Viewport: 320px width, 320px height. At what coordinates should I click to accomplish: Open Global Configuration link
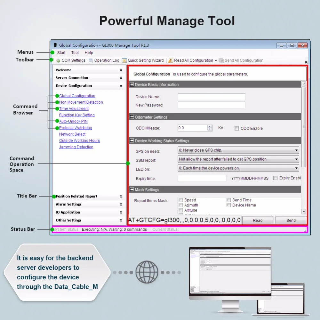click(77, 96)
